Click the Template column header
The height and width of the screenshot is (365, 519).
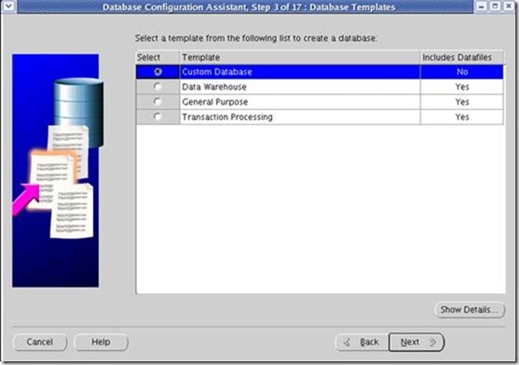(x=300, y=57)
